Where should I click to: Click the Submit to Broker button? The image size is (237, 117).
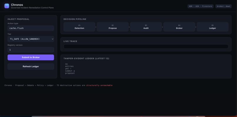click(x=31, y=57)
